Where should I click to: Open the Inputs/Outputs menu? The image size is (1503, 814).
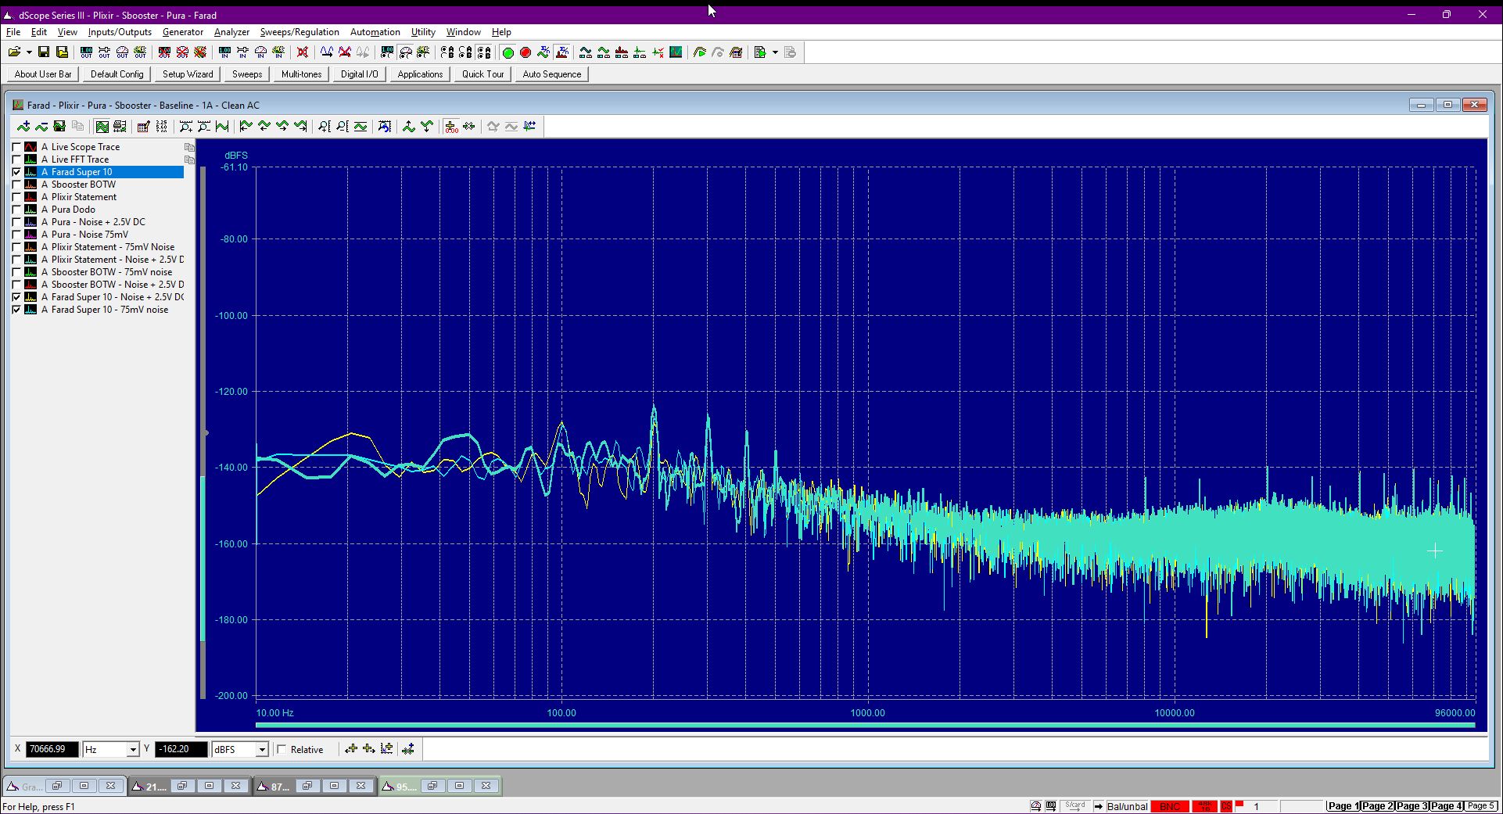pos(120,32)
